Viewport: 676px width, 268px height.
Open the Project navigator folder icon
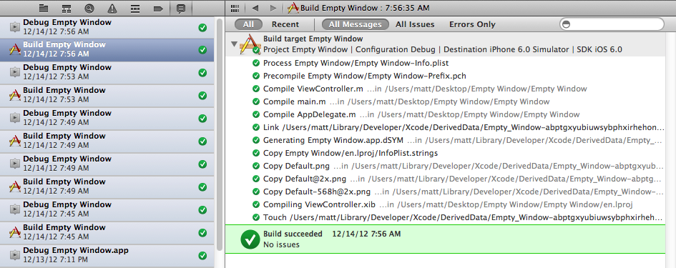click(43, 8)
